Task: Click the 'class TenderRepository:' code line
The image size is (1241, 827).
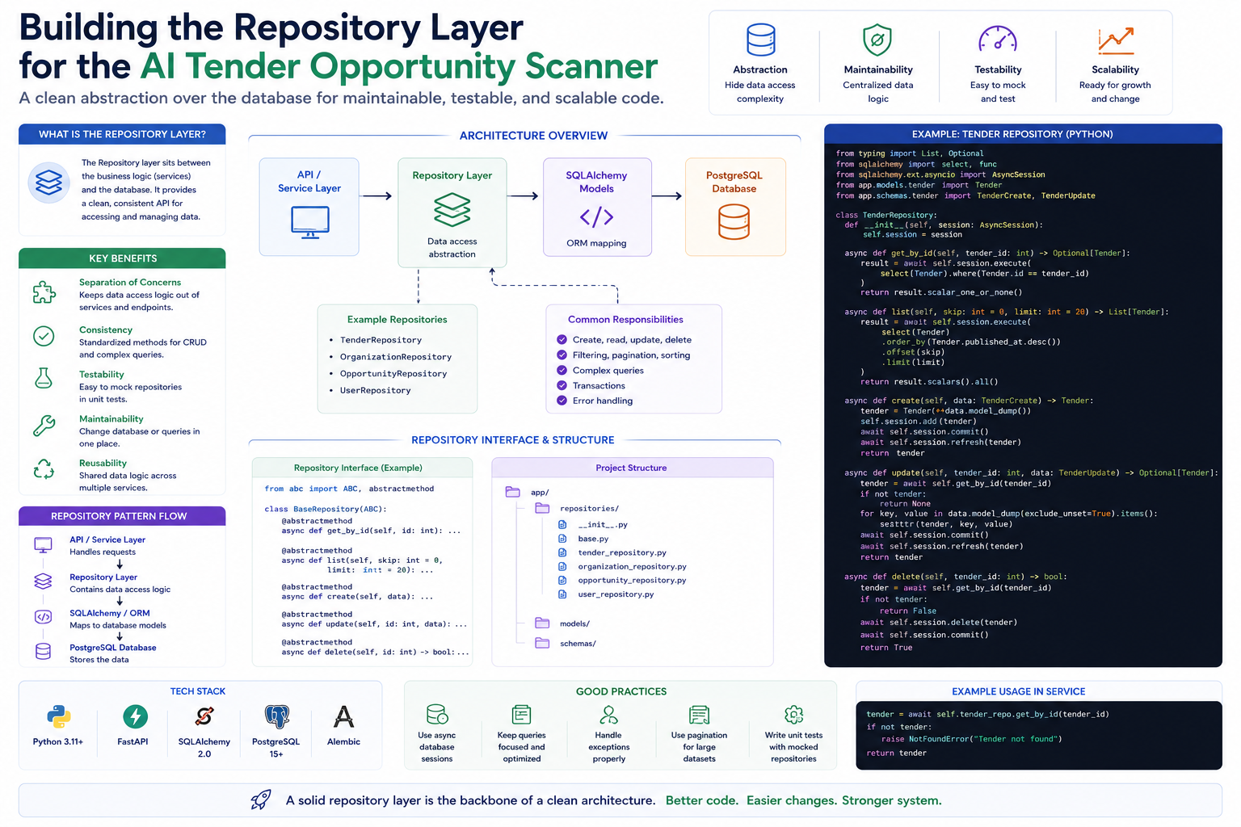Action: point(886,216)
